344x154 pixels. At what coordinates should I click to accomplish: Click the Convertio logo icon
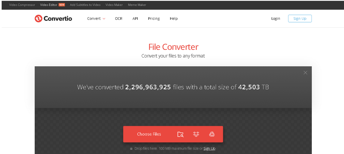tap(38, 19)
